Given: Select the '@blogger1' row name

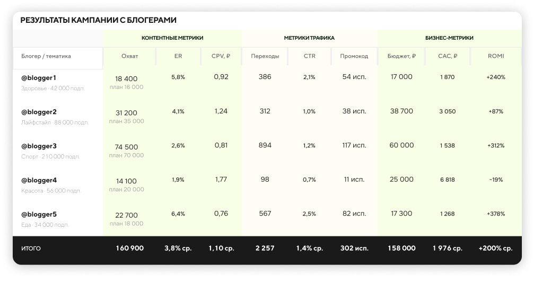Looking at the screenshot, I should tap(39, 78).
